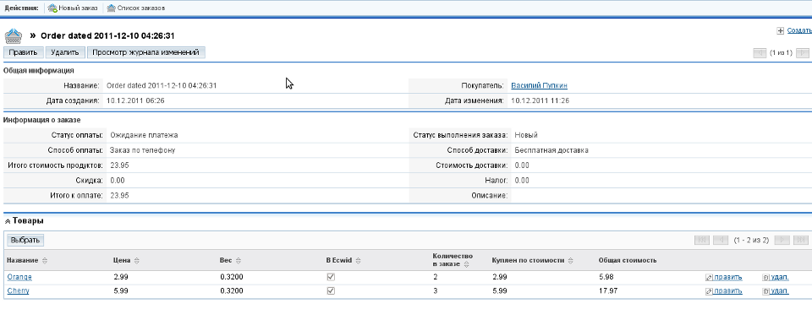Image resolution: width=812 pixels, height=309 pixels.
Task: Collapse the Товары panel chevron
Action: (8, 221)
